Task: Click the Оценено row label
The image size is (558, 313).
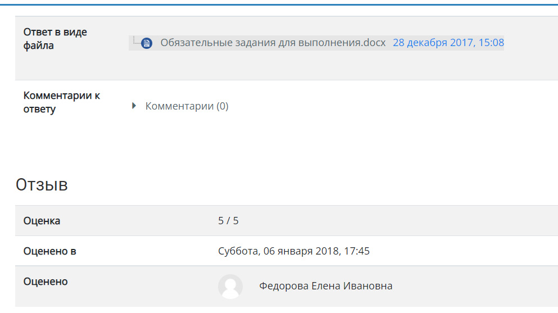Action: [46, 282]
